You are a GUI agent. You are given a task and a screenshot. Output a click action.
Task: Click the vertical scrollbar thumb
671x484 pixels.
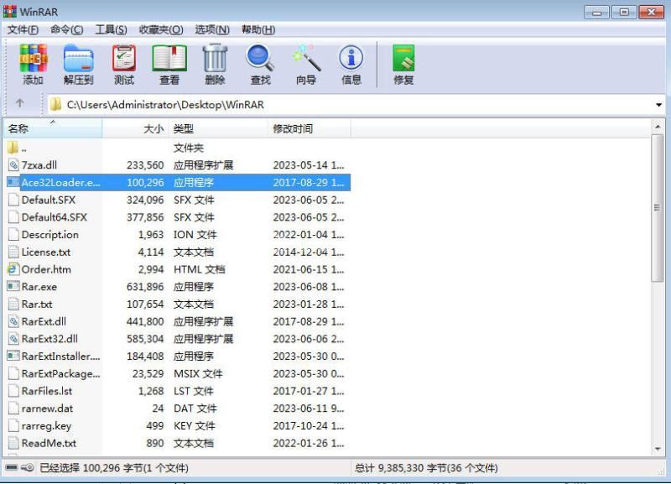(x=658, y=208)
